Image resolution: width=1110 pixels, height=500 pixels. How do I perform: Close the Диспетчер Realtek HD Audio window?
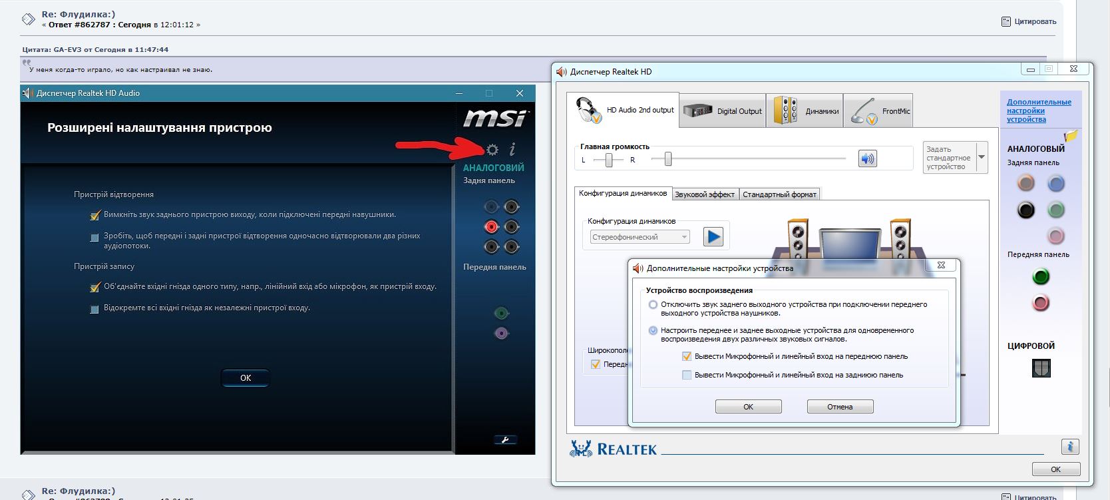[x=520, y=93]
